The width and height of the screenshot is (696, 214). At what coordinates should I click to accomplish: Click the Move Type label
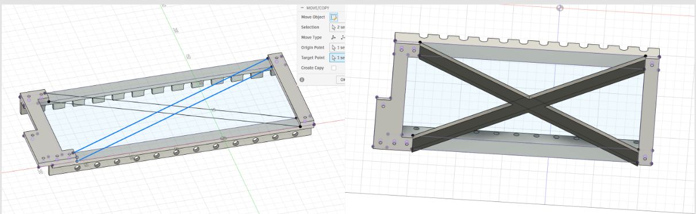point(311,37)
